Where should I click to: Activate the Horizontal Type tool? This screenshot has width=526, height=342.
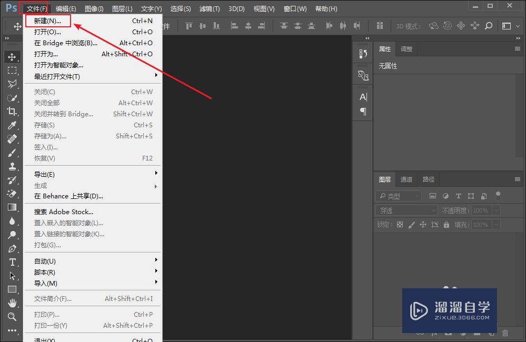pos(12,262)
